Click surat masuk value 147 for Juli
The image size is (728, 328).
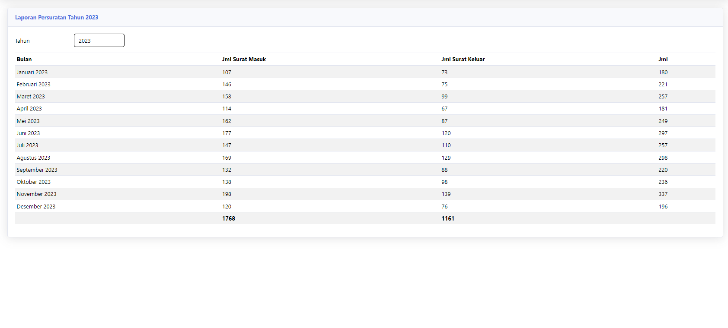click(227, 145)
